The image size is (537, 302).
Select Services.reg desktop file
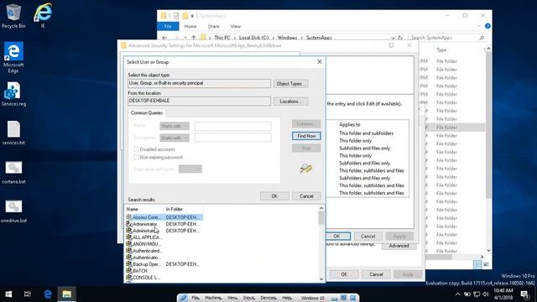pyautogui.click(x=13, y=94)
